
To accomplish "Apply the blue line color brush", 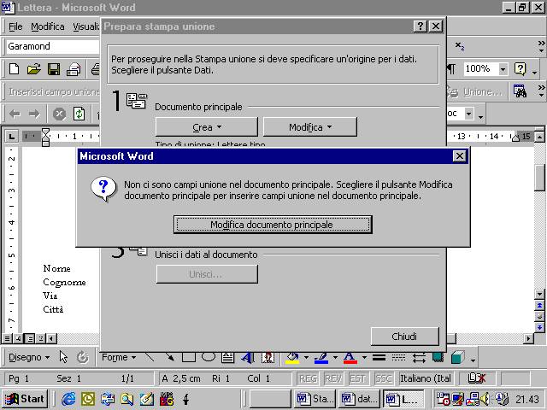I will tap(321, 357).
